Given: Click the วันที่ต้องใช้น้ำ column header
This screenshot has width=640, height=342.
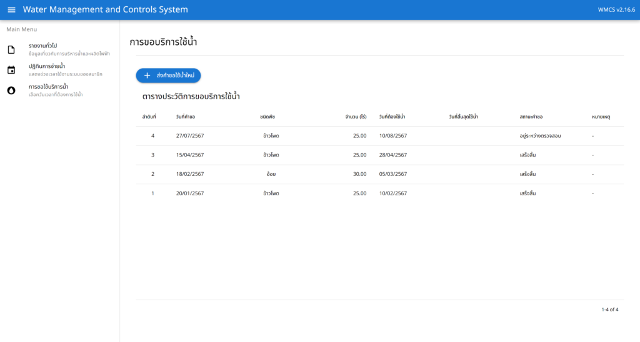Looking at the screenshot, I should click(392, 117).
